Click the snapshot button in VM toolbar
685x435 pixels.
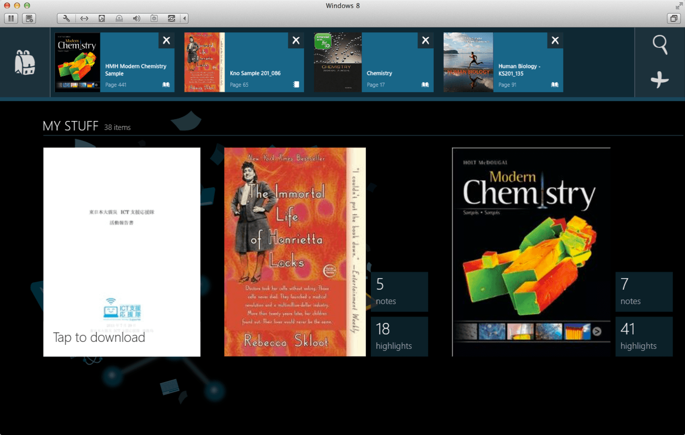[29, 18]
